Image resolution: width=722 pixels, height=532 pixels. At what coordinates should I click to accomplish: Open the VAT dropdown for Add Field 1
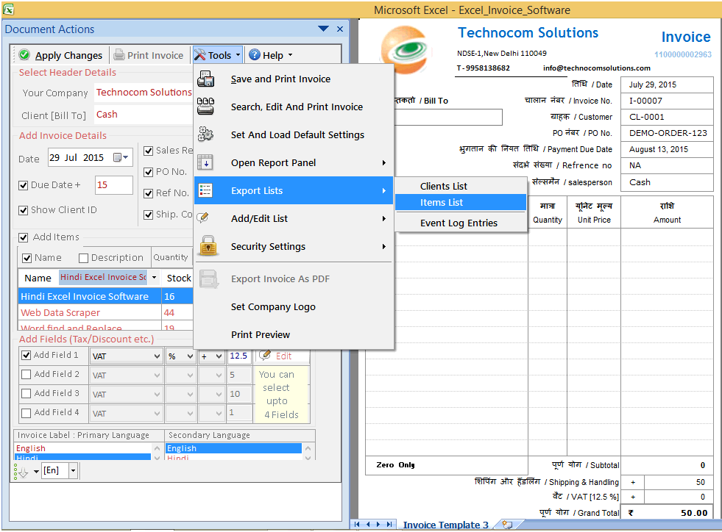[157, 356]
